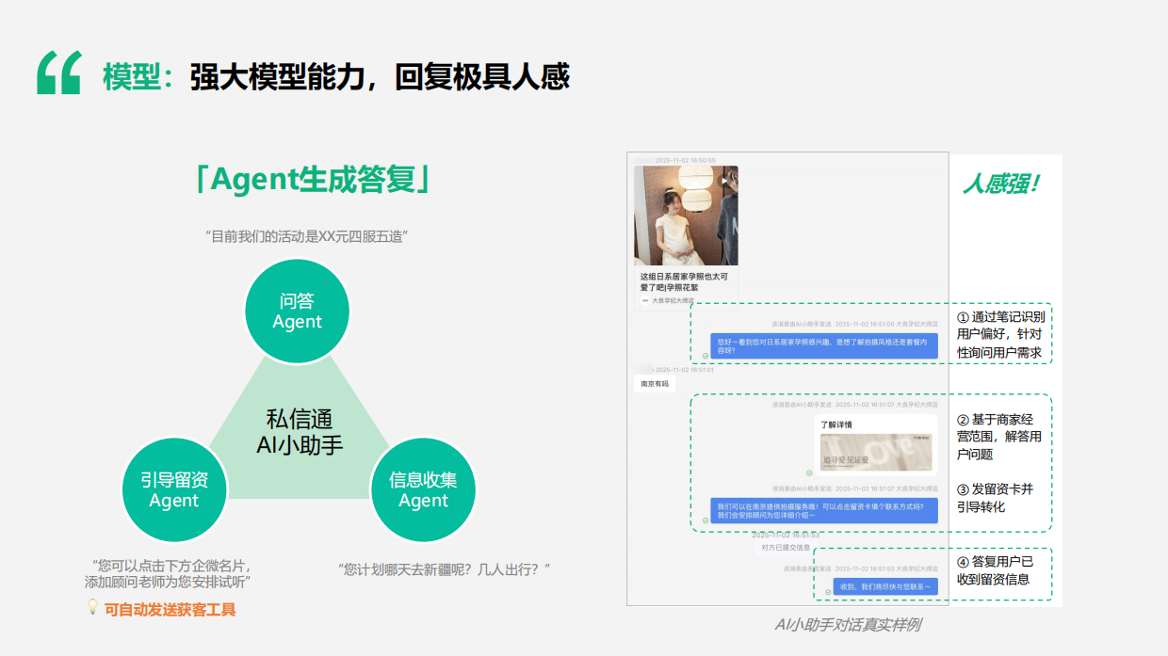The height and width of the screenshot is (656, 1168).
Task: Click the 「Agent生成答复」 heading
Action: [x=312, y=179]
